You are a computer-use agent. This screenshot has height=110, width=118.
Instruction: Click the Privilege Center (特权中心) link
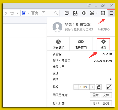[x=104, y=30]
